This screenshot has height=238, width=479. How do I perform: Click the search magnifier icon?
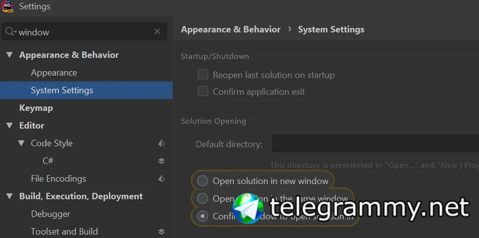[x=9, y=32]
